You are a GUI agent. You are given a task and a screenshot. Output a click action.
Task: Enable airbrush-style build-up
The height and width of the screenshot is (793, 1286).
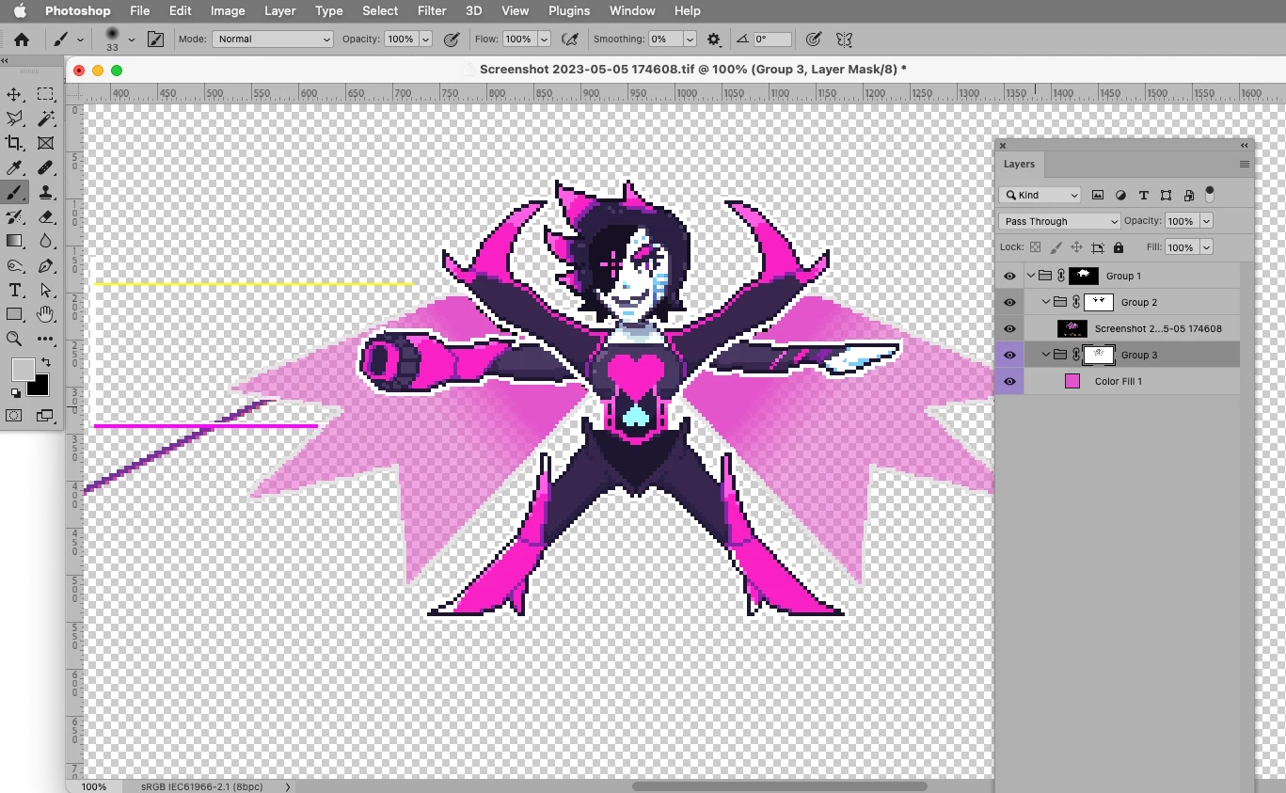[x=569, y=40]
